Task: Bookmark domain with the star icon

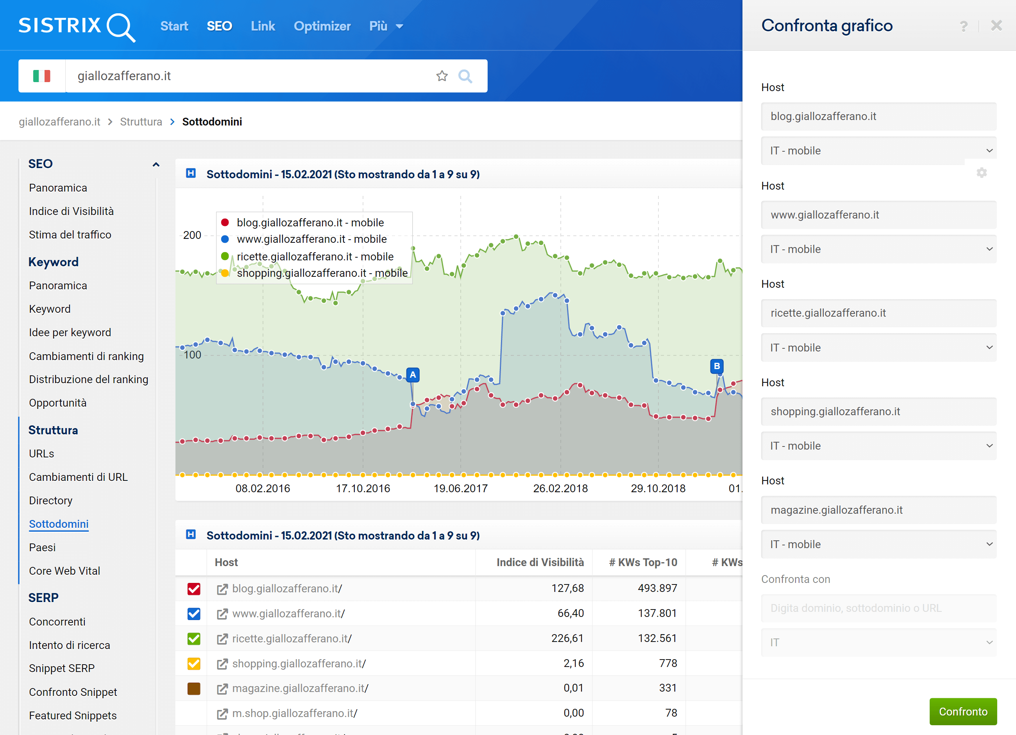Action: (442, 76)
